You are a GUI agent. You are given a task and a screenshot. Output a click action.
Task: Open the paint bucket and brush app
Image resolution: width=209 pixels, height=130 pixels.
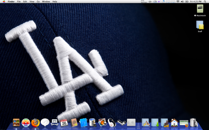[x=93, y=123]
